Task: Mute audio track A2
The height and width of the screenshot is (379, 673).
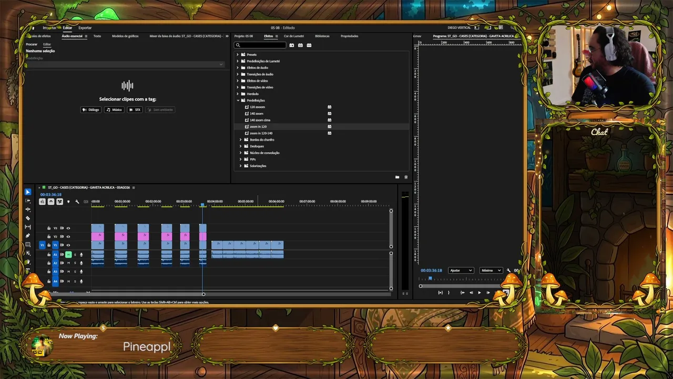Action: pos(68,263)
